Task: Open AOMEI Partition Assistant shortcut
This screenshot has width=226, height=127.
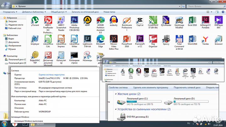Action: pyautogui.click(x=100, y=25)
